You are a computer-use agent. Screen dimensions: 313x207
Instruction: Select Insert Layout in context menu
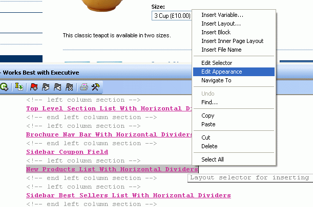(x=221, y=24)
